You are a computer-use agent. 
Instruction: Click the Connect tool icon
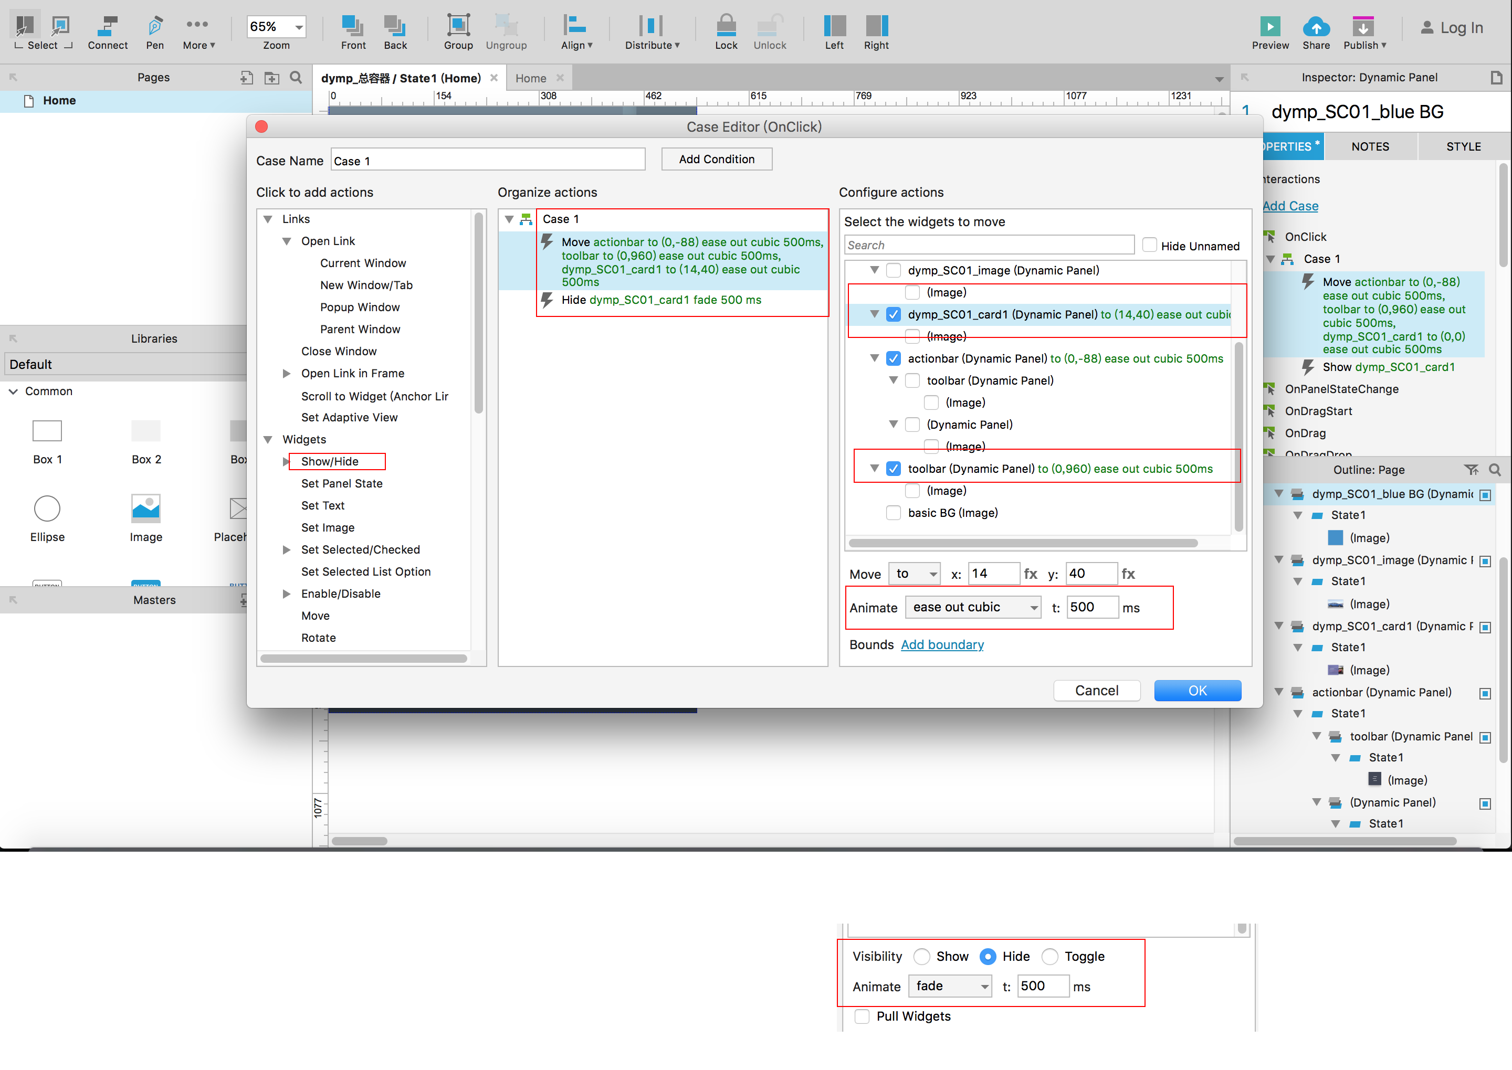(107, 27)
